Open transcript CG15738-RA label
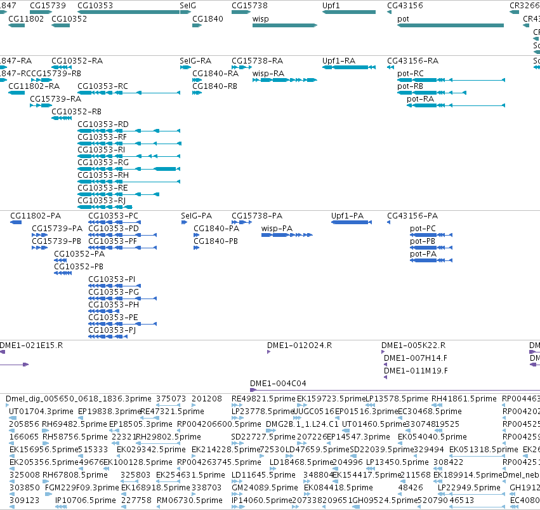 point(257,60)
